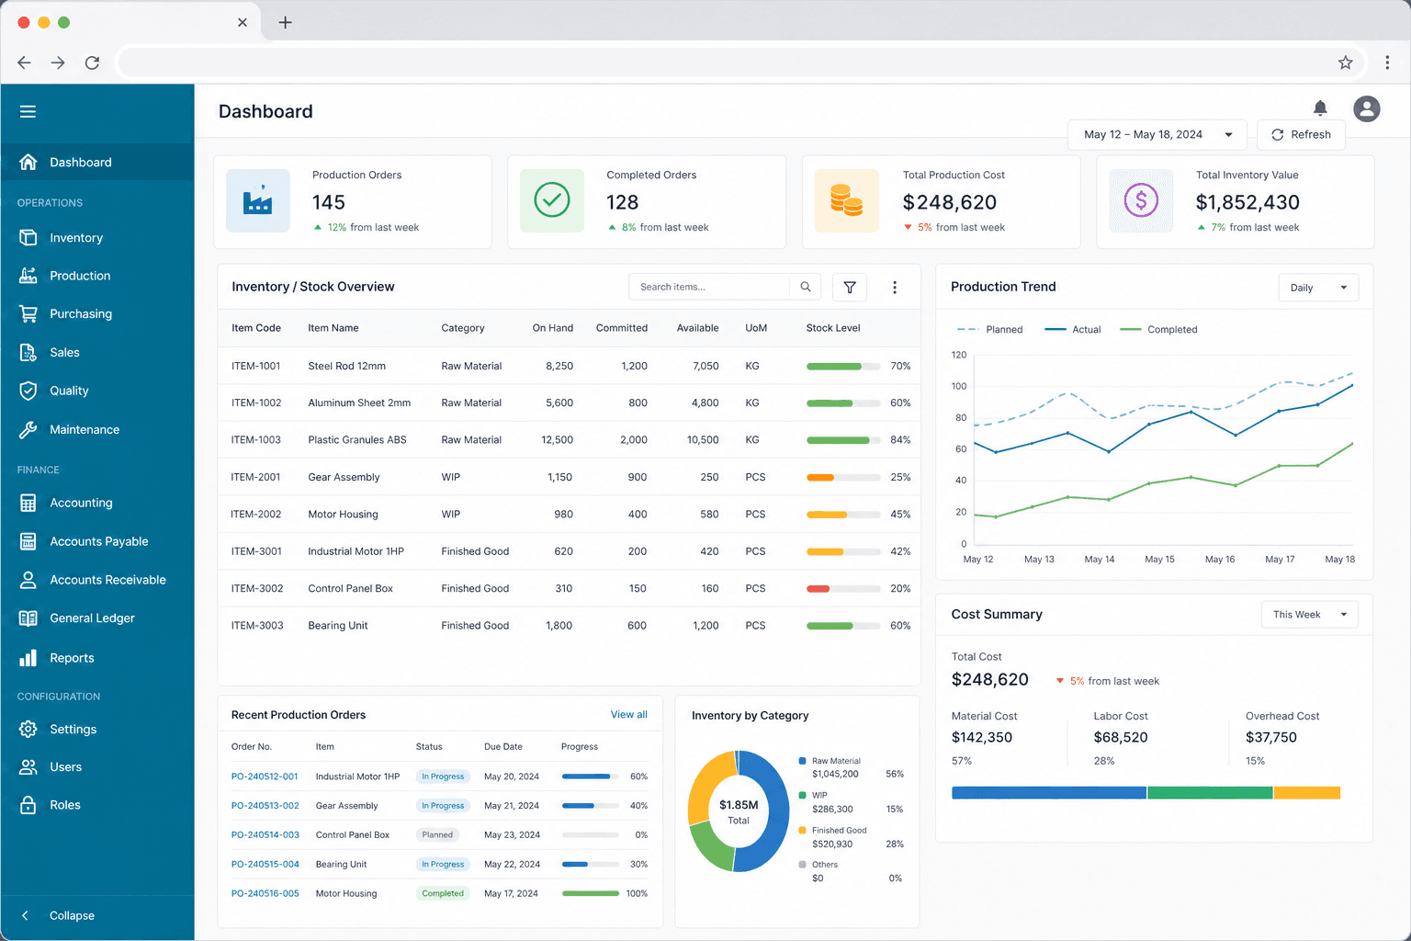
Task: Click the Quality shield icon in sidebar
Action: click(x=28, y=391)
